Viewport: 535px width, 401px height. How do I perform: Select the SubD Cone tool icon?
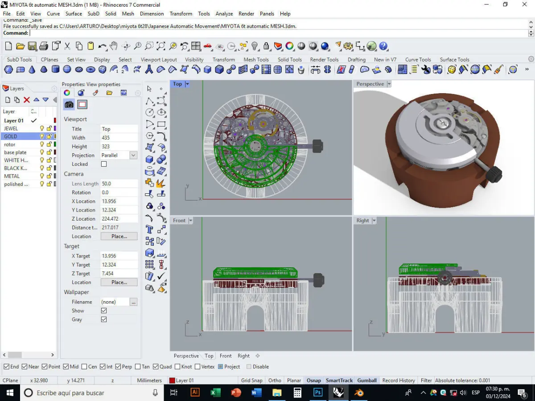[x=32, y=70]
